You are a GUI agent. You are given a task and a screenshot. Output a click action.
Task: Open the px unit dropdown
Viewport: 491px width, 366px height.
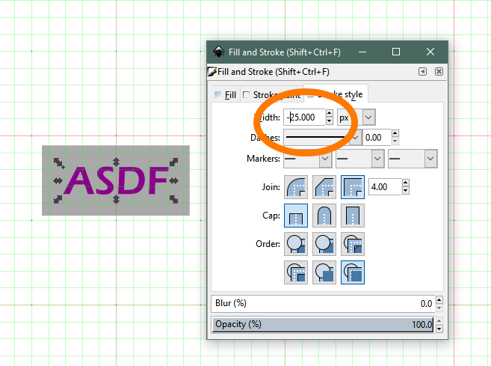[355, 118]
